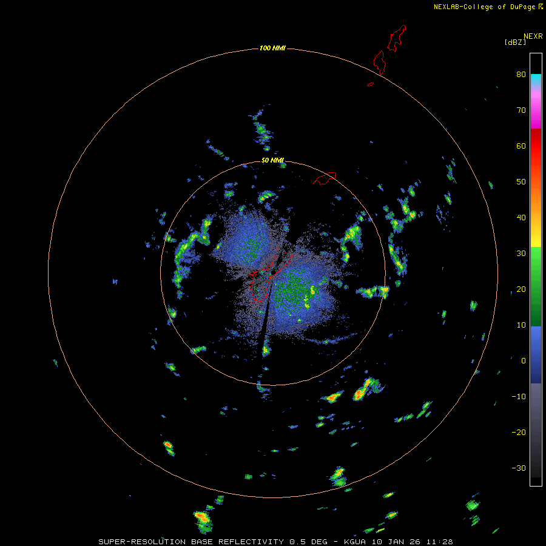The image size is (546, 546).
Task: Select the 30 tick value on the dBZ scale
Action: (x=521, y=254)
